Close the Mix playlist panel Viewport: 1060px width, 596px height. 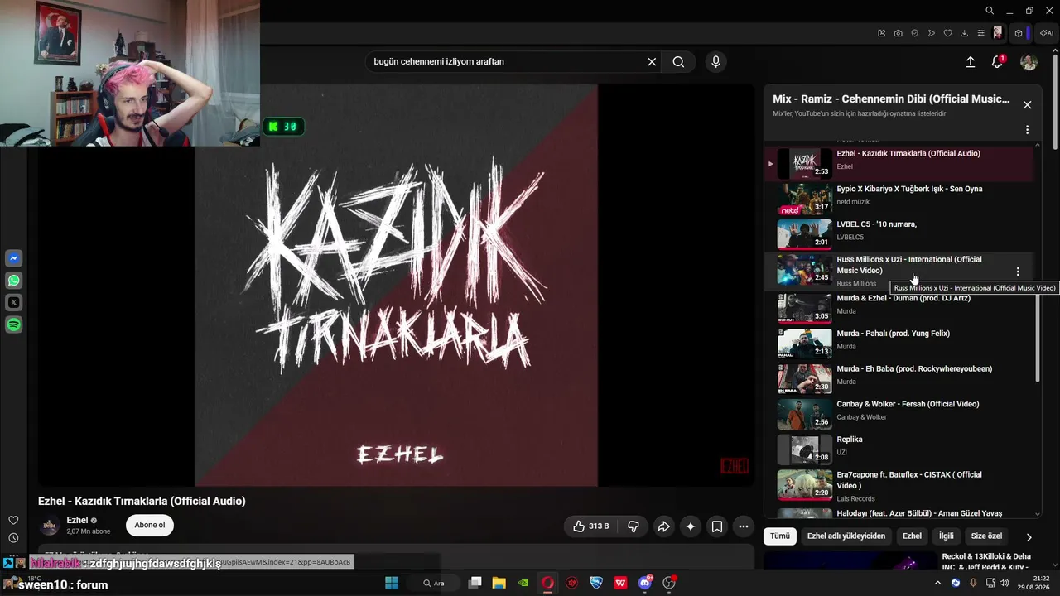(x=1027, y=105)
